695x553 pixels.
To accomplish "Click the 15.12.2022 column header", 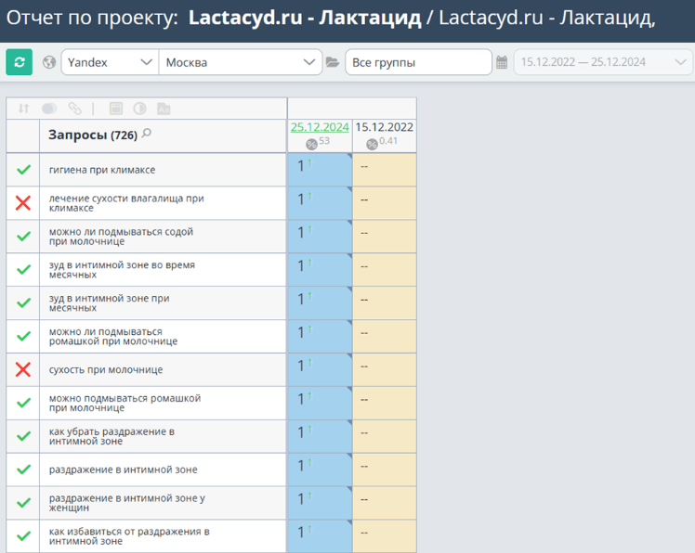I will tap(384, 127).
